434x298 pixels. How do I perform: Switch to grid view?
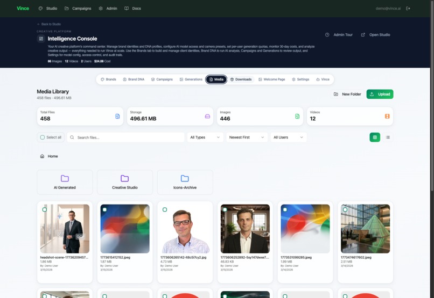375,137
